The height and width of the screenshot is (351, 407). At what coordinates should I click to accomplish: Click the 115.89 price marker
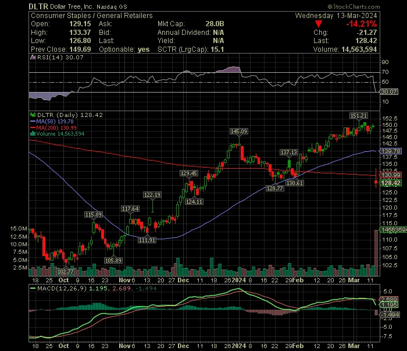pos(94,215)
